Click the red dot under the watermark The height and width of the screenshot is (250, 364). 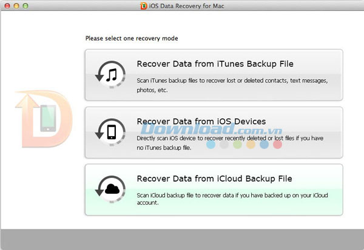[277, 145]
